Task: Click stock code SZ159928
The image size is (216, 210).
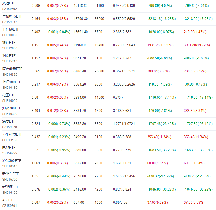Action: point(9,127)
